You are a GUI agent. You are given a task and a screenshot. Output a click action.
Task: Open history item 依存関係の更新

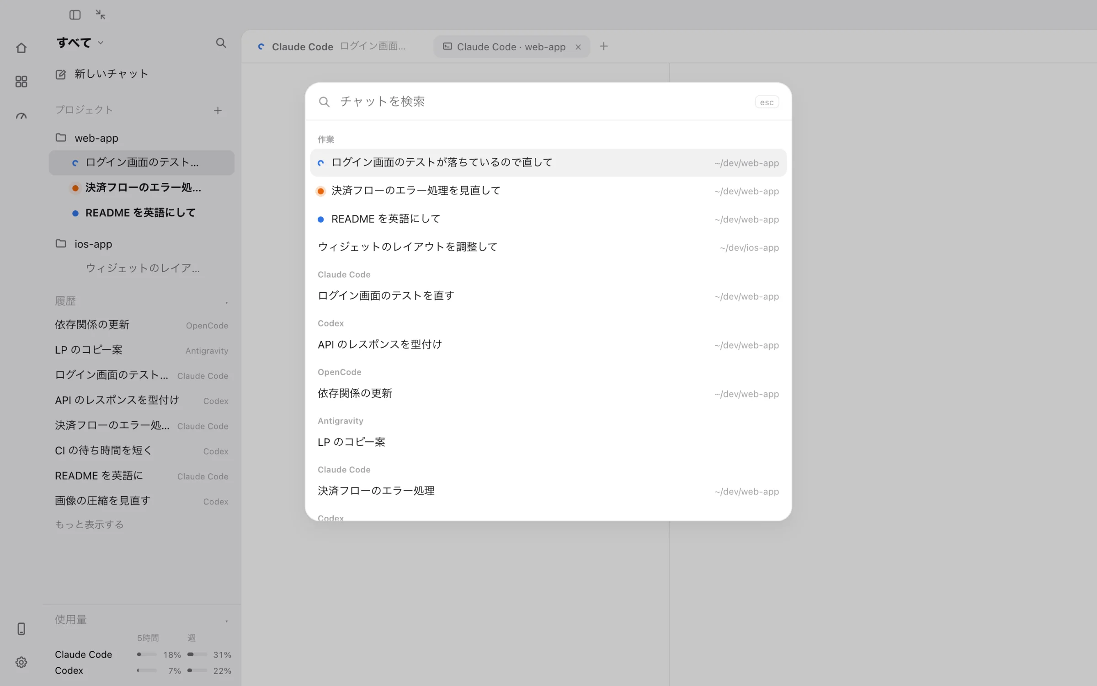142,325
